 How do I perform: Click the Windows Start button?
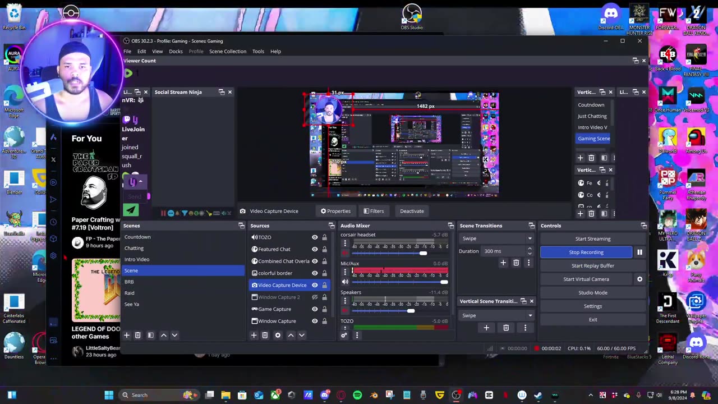pyautogui.click(x=109, y=395)
